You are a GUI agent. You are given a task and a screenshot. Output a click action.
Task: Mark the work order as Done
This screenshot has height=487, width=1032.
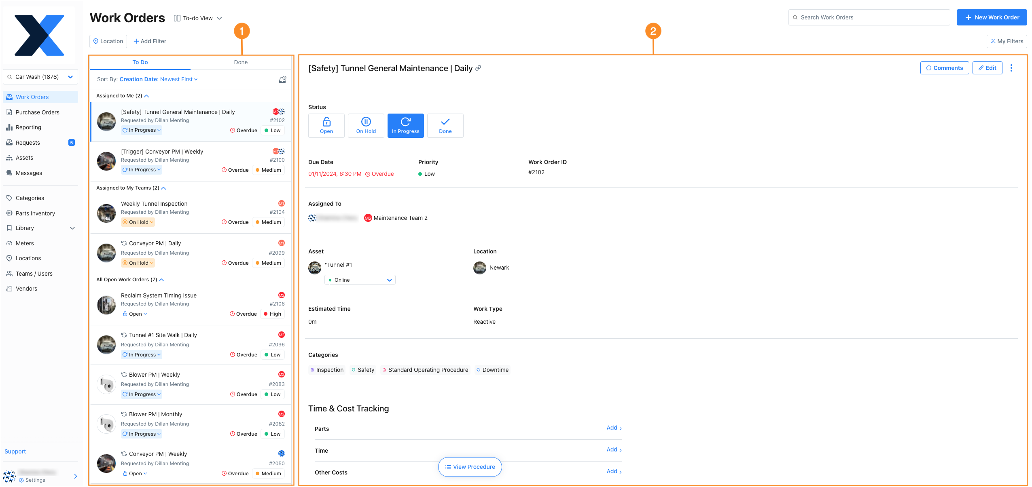pos(445,126)
